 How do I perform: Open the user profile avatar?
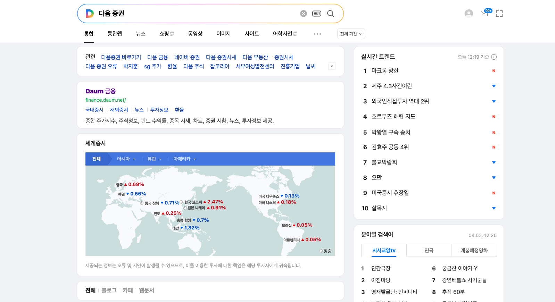tap(469, 14)
